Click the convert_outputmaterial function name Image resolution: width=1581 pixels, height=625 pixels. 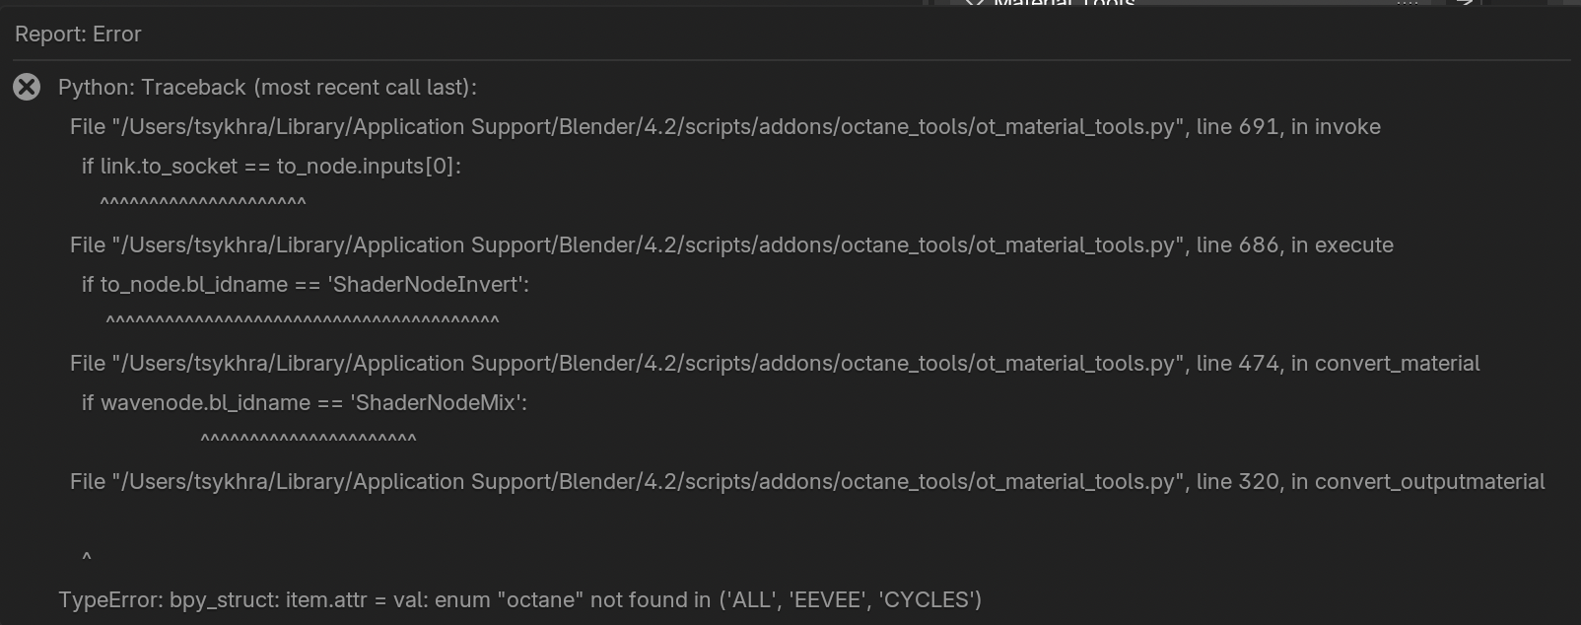pos(1429,482)
